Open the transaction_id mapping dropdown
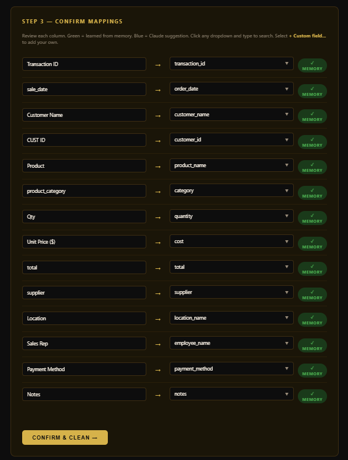Viewport: 348px width, 460px height. [231, 63]
